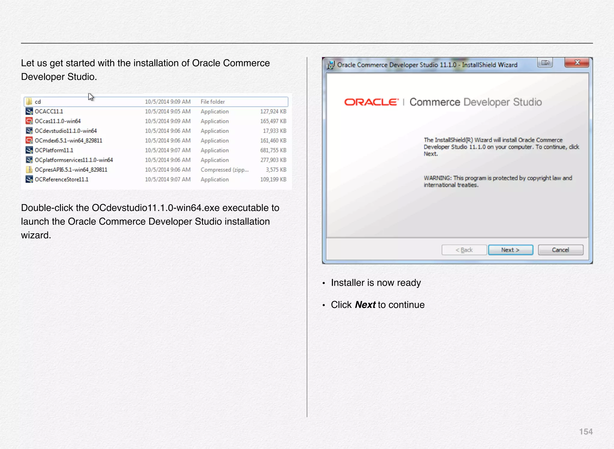Select the file name OCPlatform11.1
614x449 pixels.
(54, 150)
